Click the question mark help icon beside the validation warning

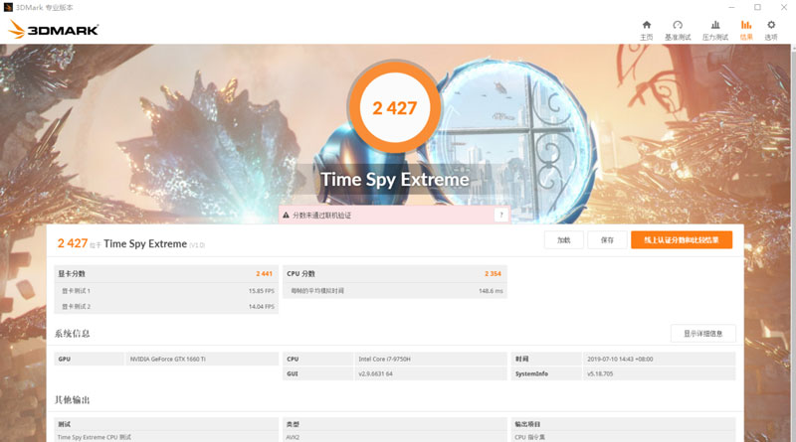click(501, 215)
